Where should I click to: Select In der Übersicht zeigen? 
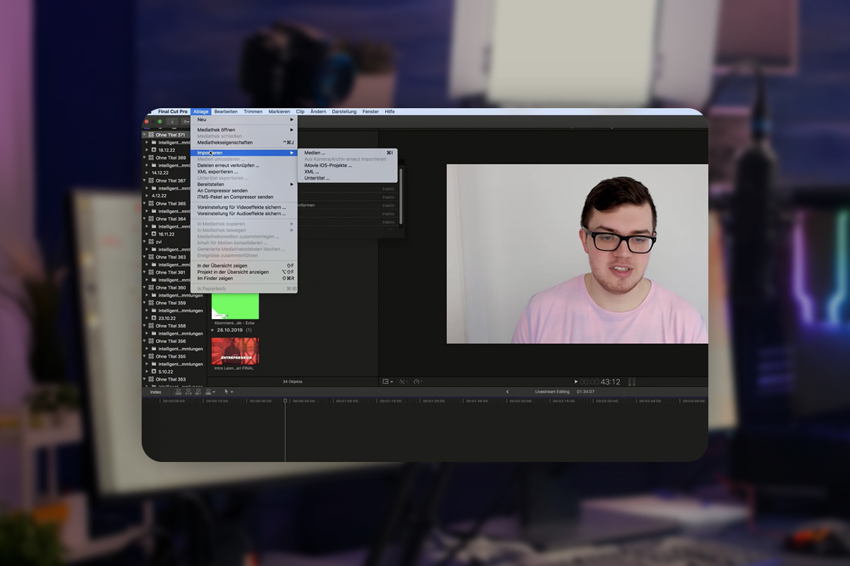point(244,266)
